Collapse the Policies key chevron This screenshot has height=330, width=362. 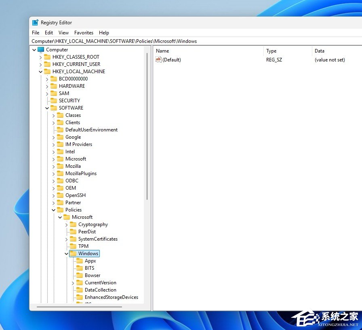54,210
